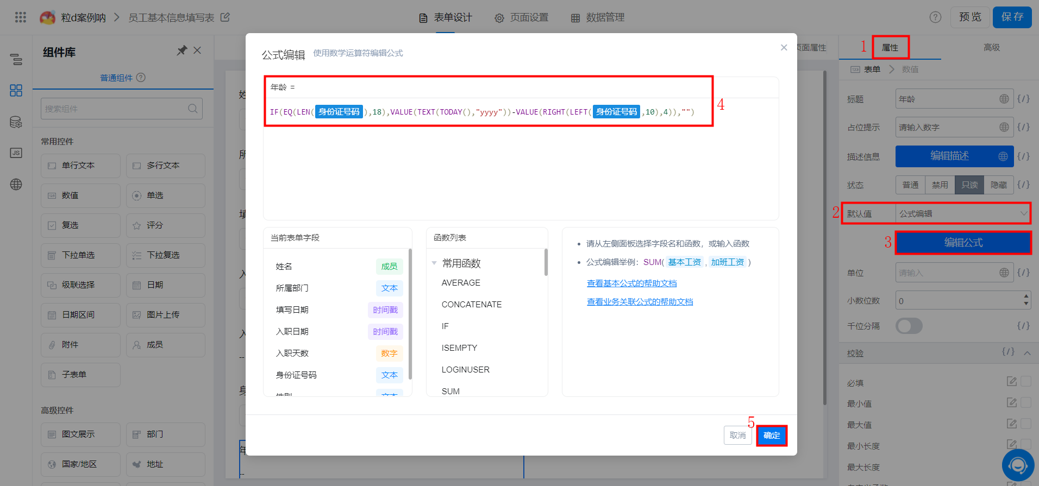
Task: Open the JS panel in left sidebar
Action: click(x=16, y=153)
